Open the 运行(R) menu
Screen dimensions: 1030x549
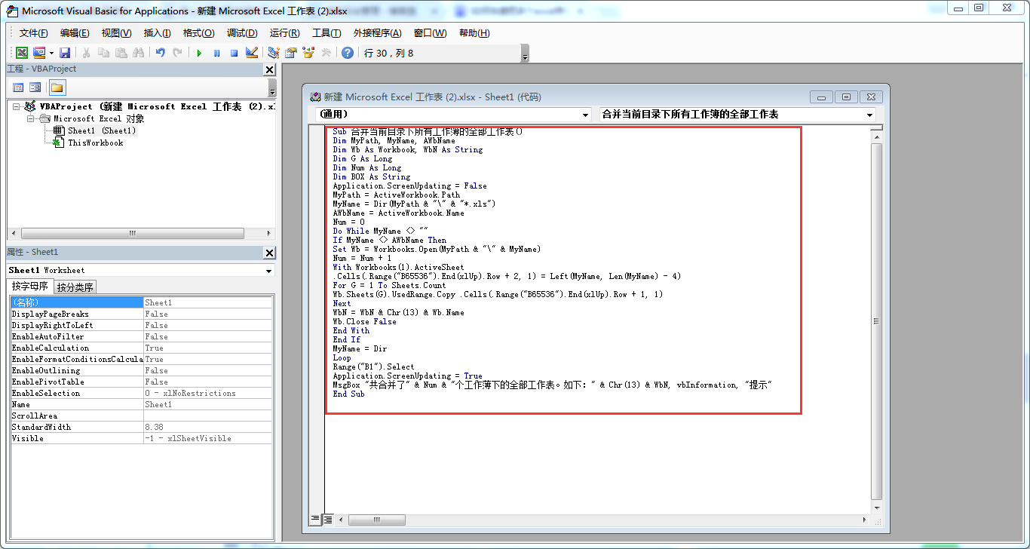284,33
